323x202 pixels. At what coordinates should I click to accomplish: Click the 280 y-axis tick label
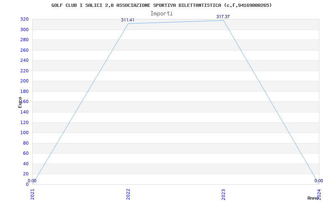24,40
